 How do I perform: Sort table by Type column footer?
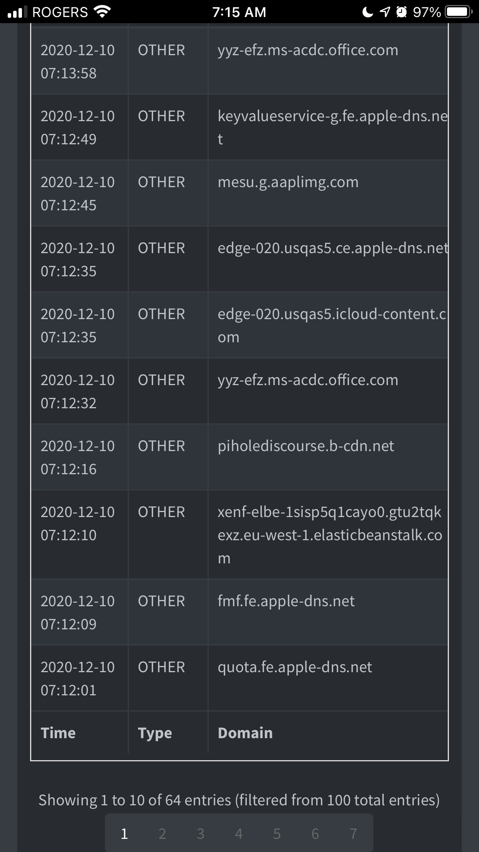coord(155,734)
